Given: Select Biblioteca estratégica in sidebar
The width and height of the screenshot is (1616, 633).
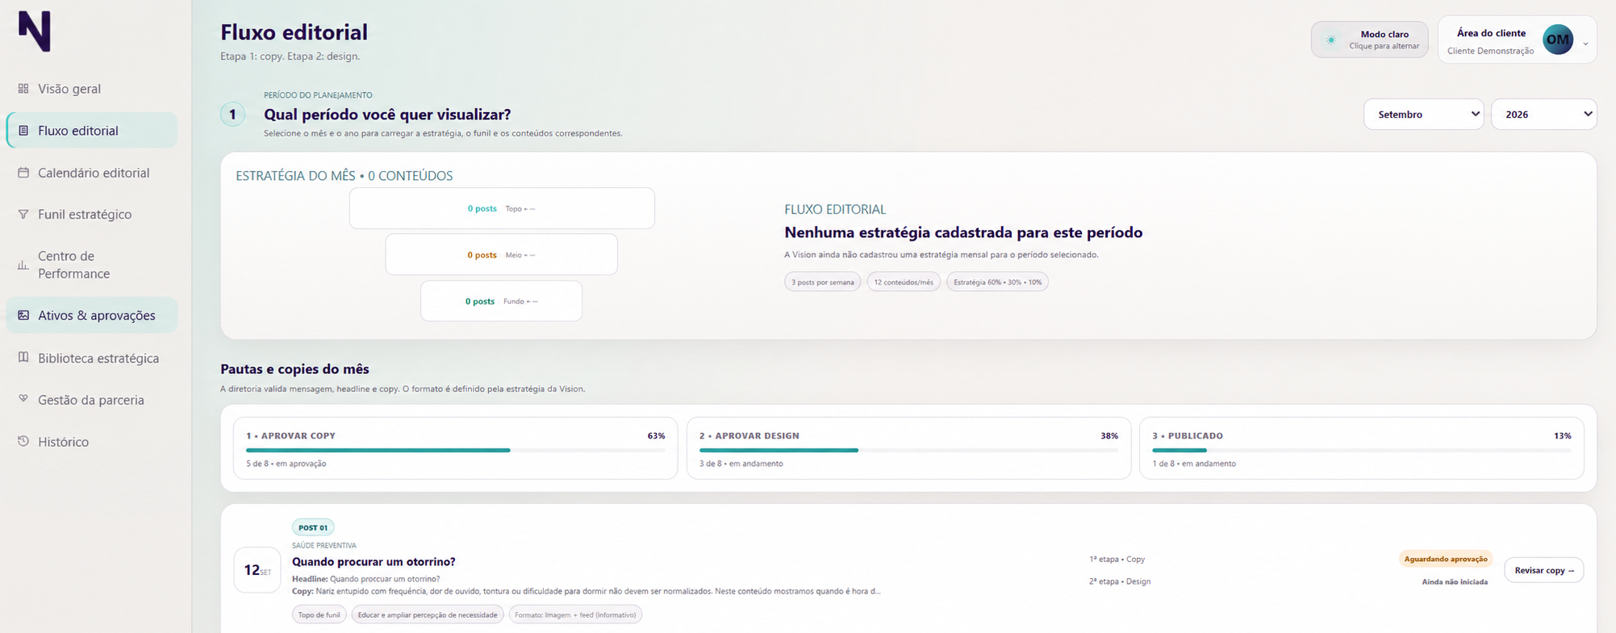Looking at the screenshot, I should [92, 357].
